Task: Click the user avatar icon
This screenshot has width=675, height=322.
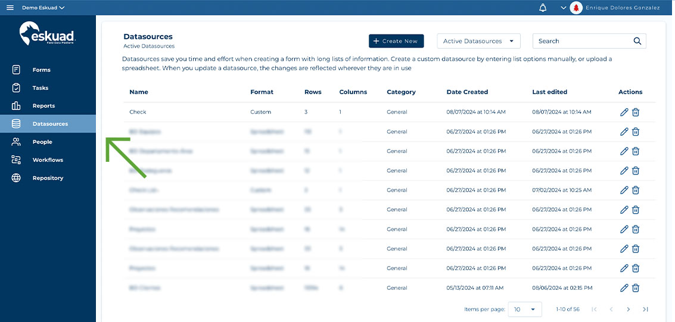Action: [576, 8]
